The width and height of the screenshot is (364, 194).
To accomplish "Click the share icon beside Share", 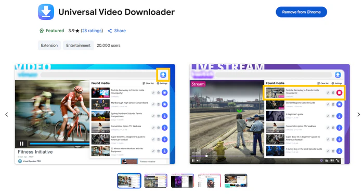I will 110,31.
